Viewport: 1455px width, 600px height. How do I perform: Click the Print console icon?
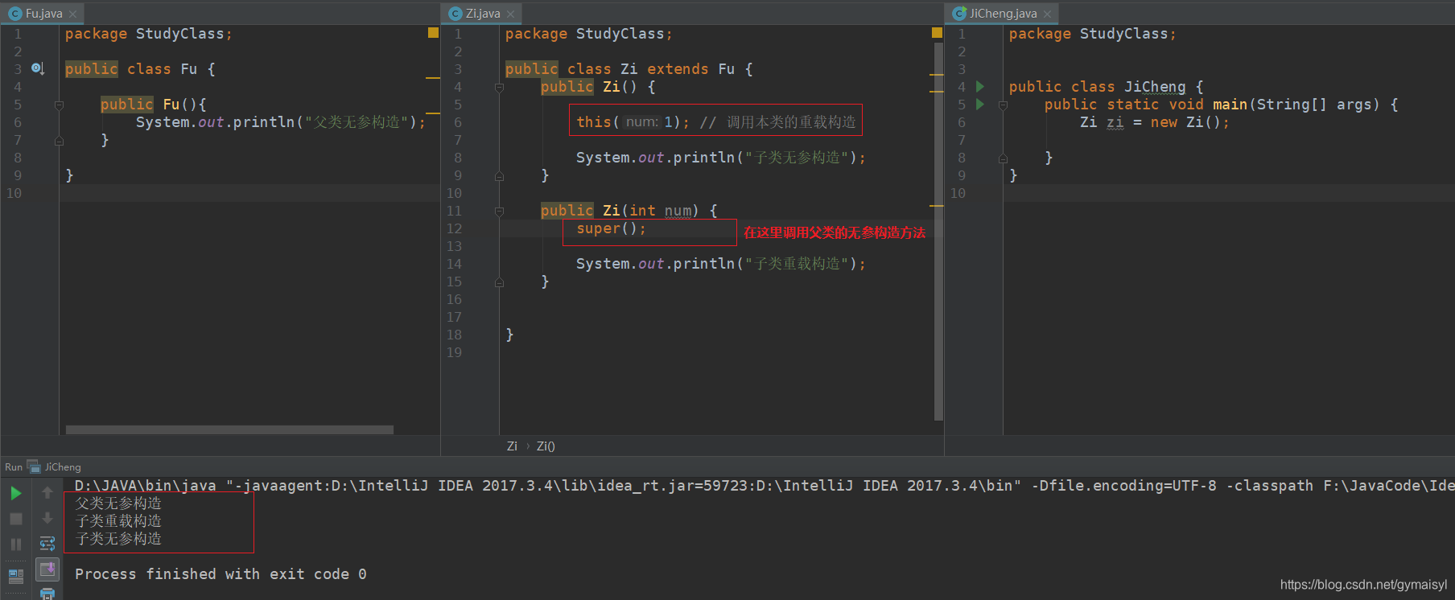(47, 594)
